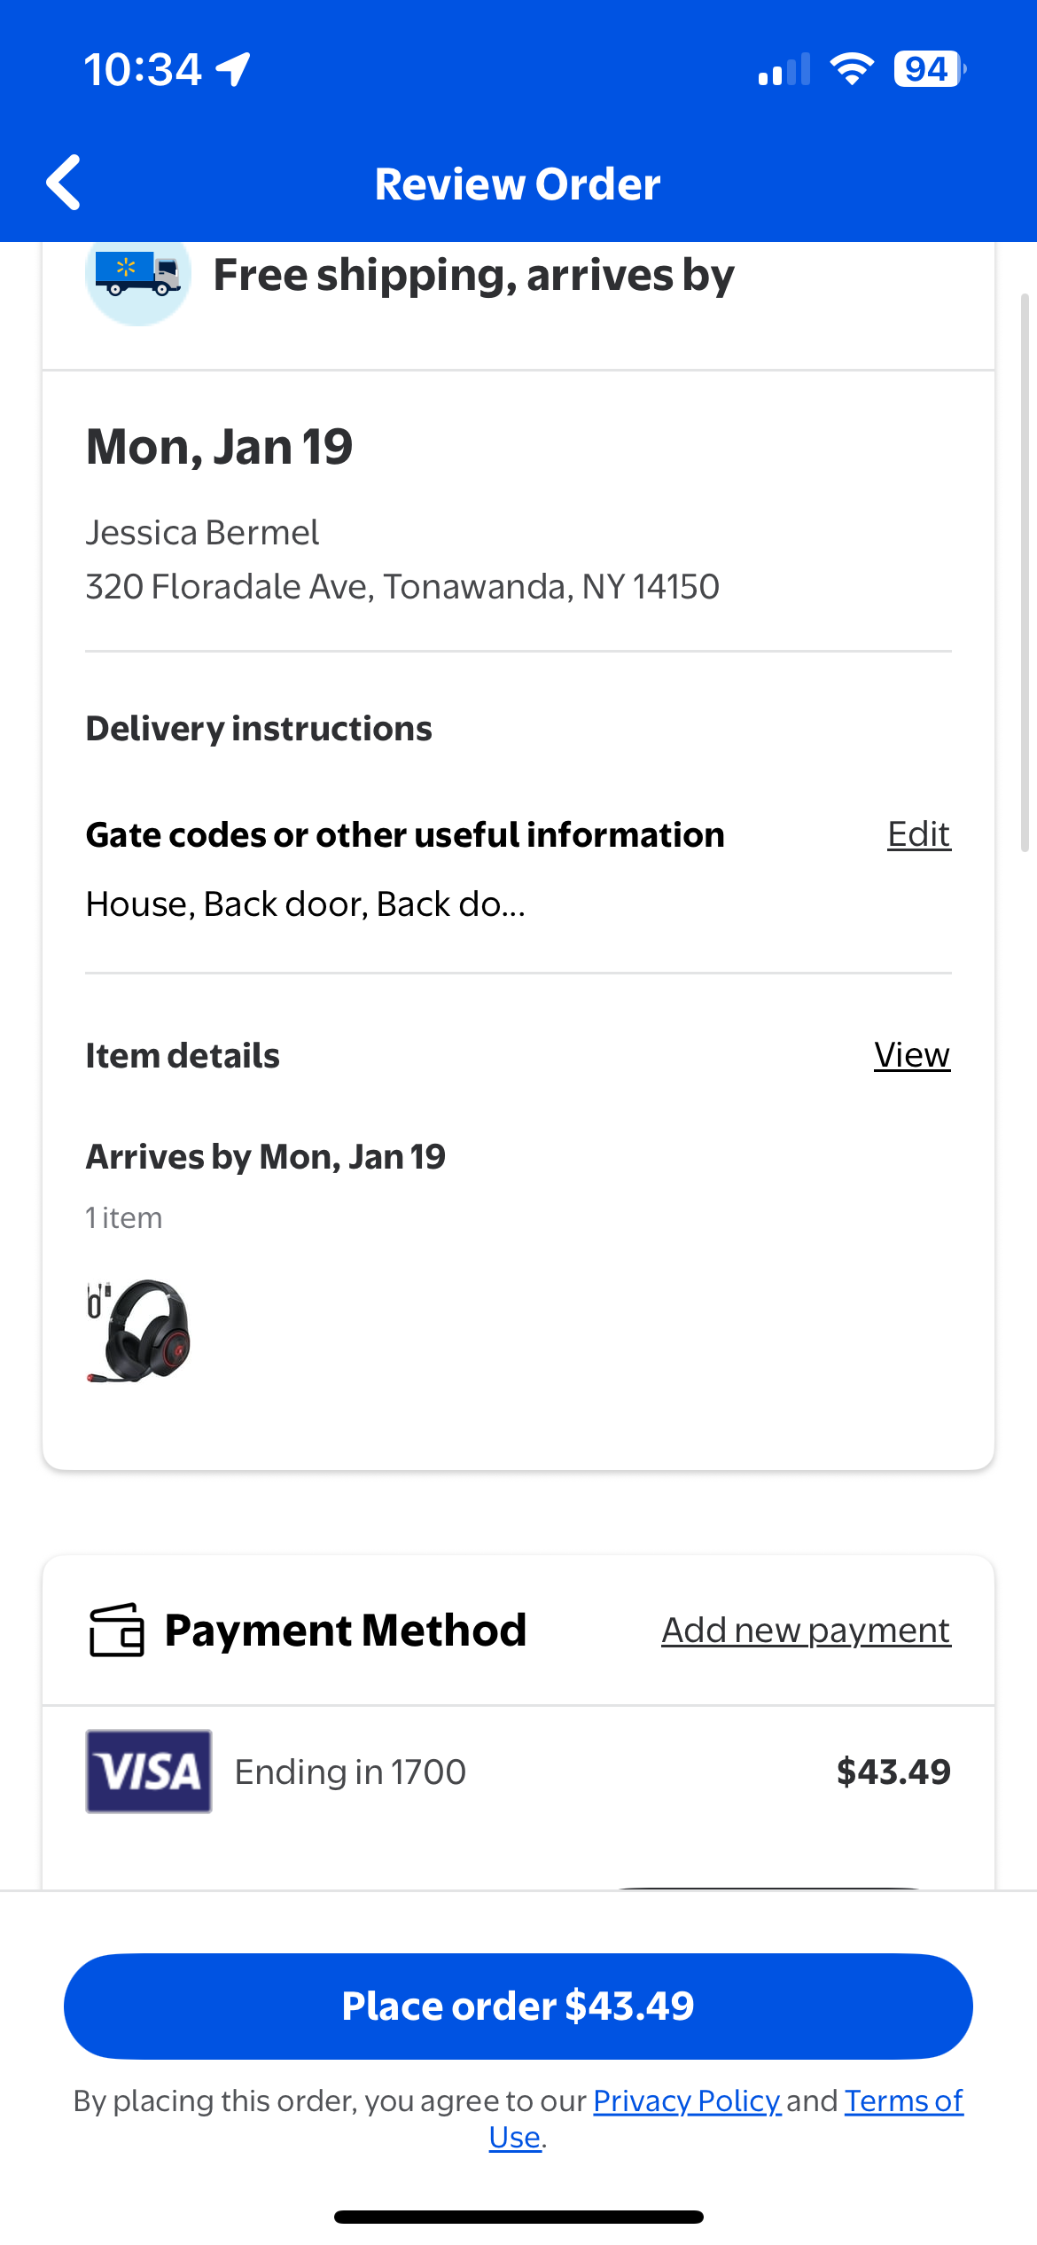Tap Add new payment link
Screen dimensions: 1037x2245
(x=806, y=1630)
